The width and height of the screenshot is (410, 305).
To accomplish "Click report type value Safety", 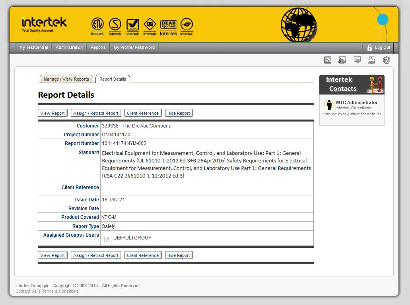I will click(108, 226).
